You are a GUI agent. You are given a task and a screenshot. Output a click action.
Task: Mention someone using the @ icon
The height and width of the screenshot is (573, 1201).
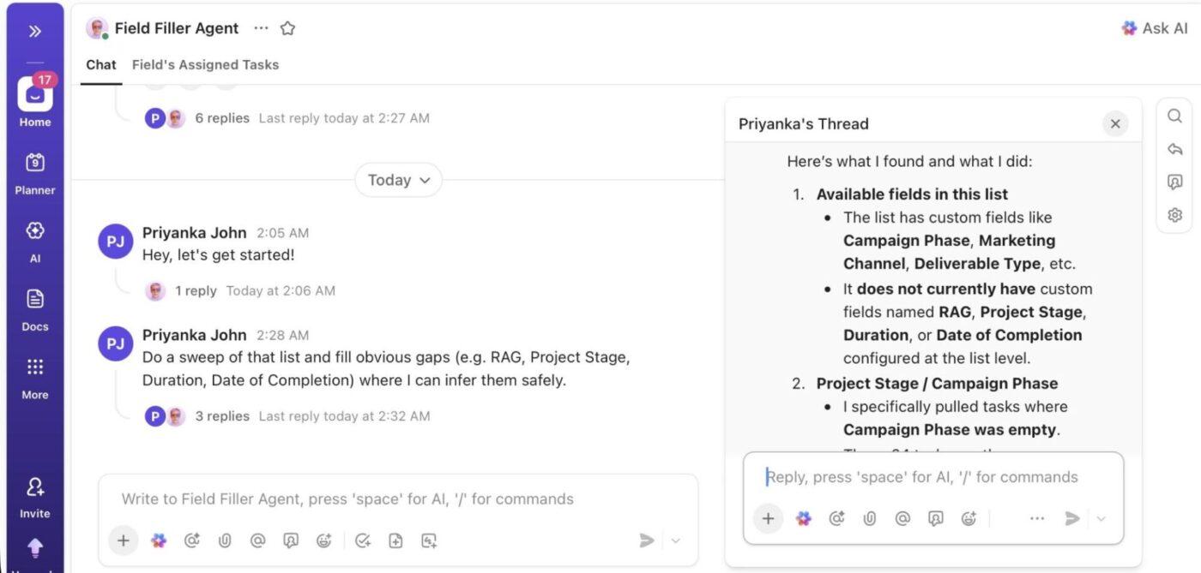pyautogui.click(x=258, y=540)
